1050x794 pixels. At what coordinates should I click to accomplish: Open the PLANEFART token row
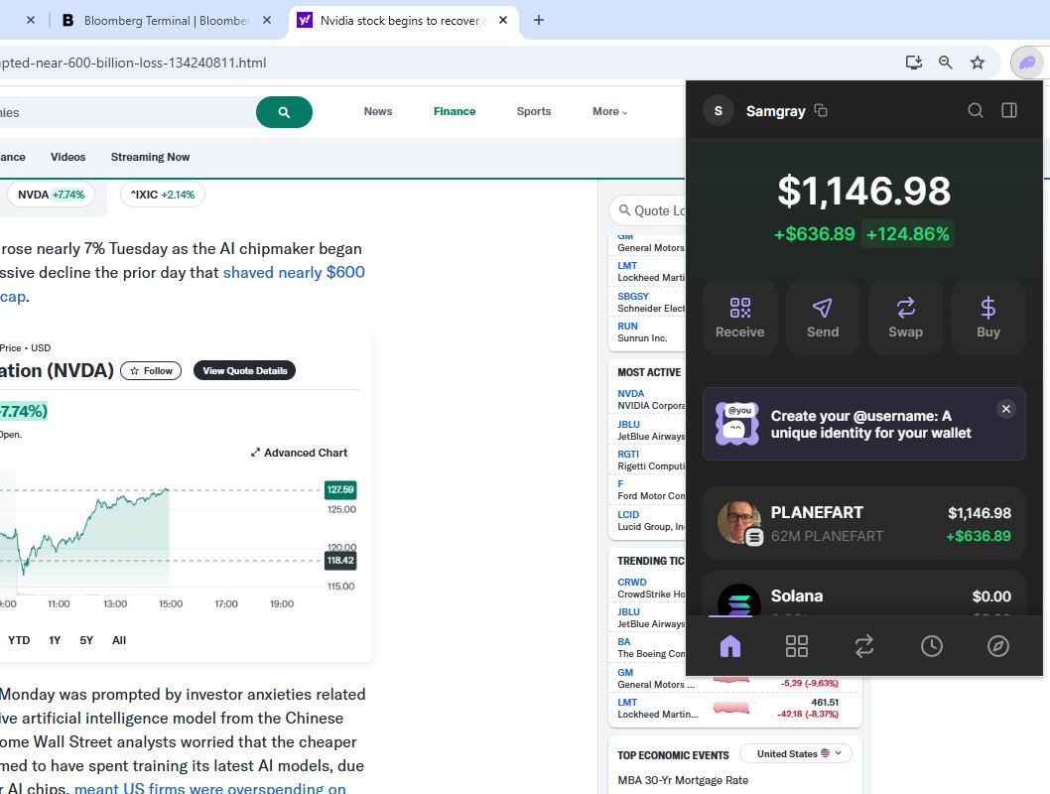(863, 523)
